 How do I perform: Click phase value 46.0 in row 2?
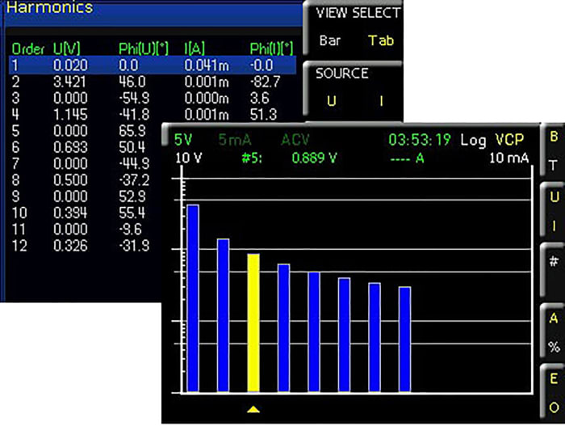(132, 82)
